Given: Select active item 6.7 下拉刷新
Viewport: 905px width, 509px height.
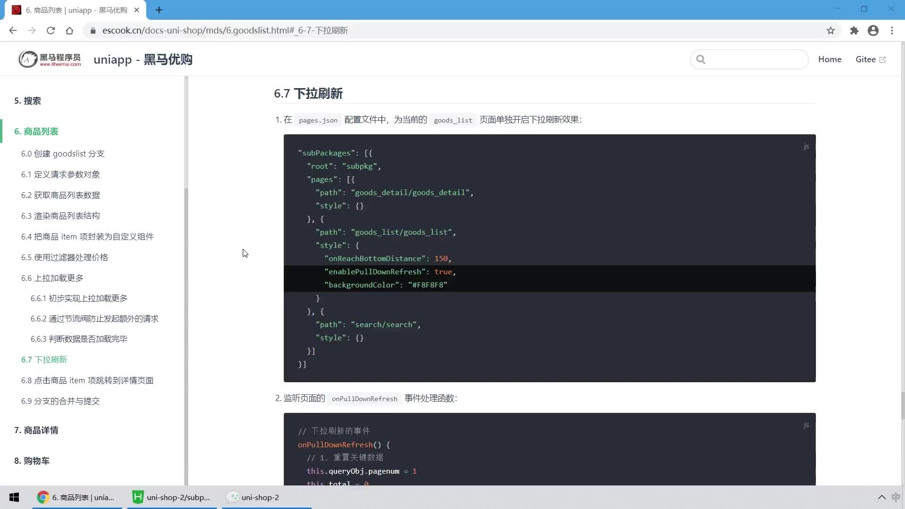Looking at the screenshot, I should pos(44,360).
